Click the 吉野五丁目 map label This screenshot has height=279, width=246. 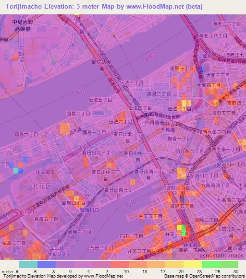(x=224, y=113)
